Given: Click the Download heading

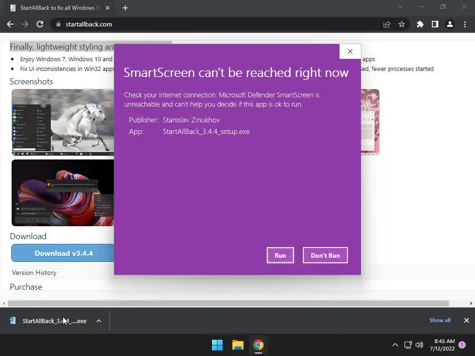Looking at the screenshot, I should pos(28,236).
